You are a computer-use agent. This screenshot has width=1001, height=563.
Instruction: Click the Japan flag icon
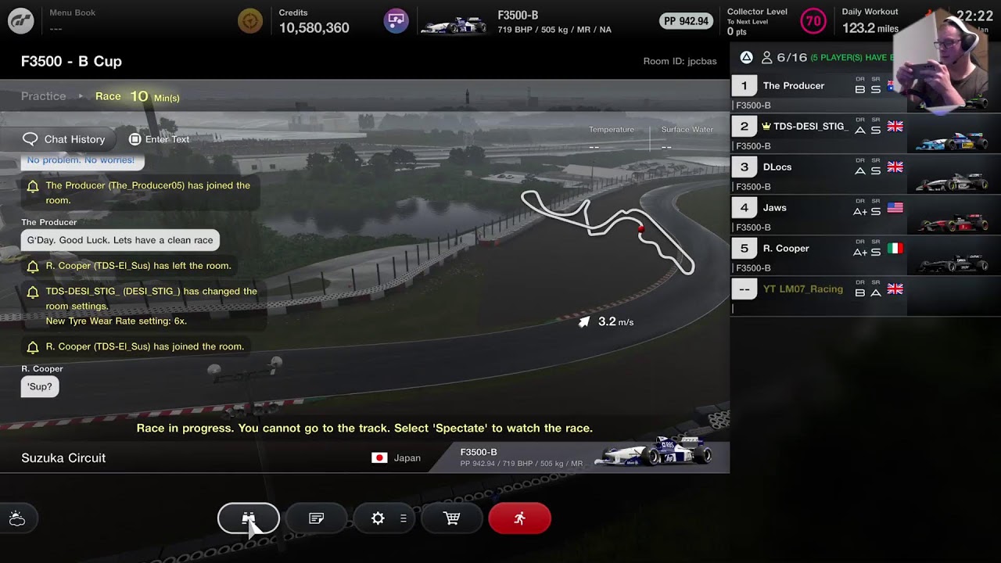pyautogui.click(x=379, y=458)
